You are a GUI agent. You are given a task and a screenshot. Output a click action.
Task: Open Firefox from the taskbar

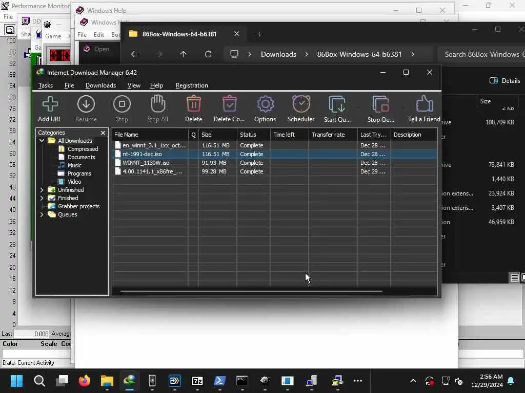(x=85, y=381)
